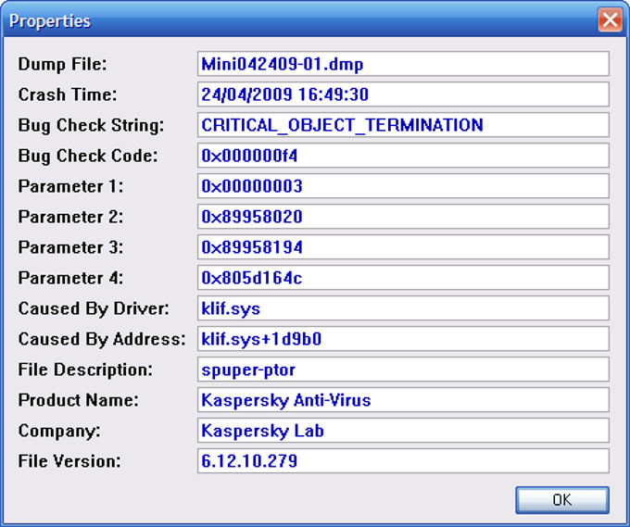The image size is (630, 527).
Task: Click the Properties title bar text
Action: [x=50, y=21]
